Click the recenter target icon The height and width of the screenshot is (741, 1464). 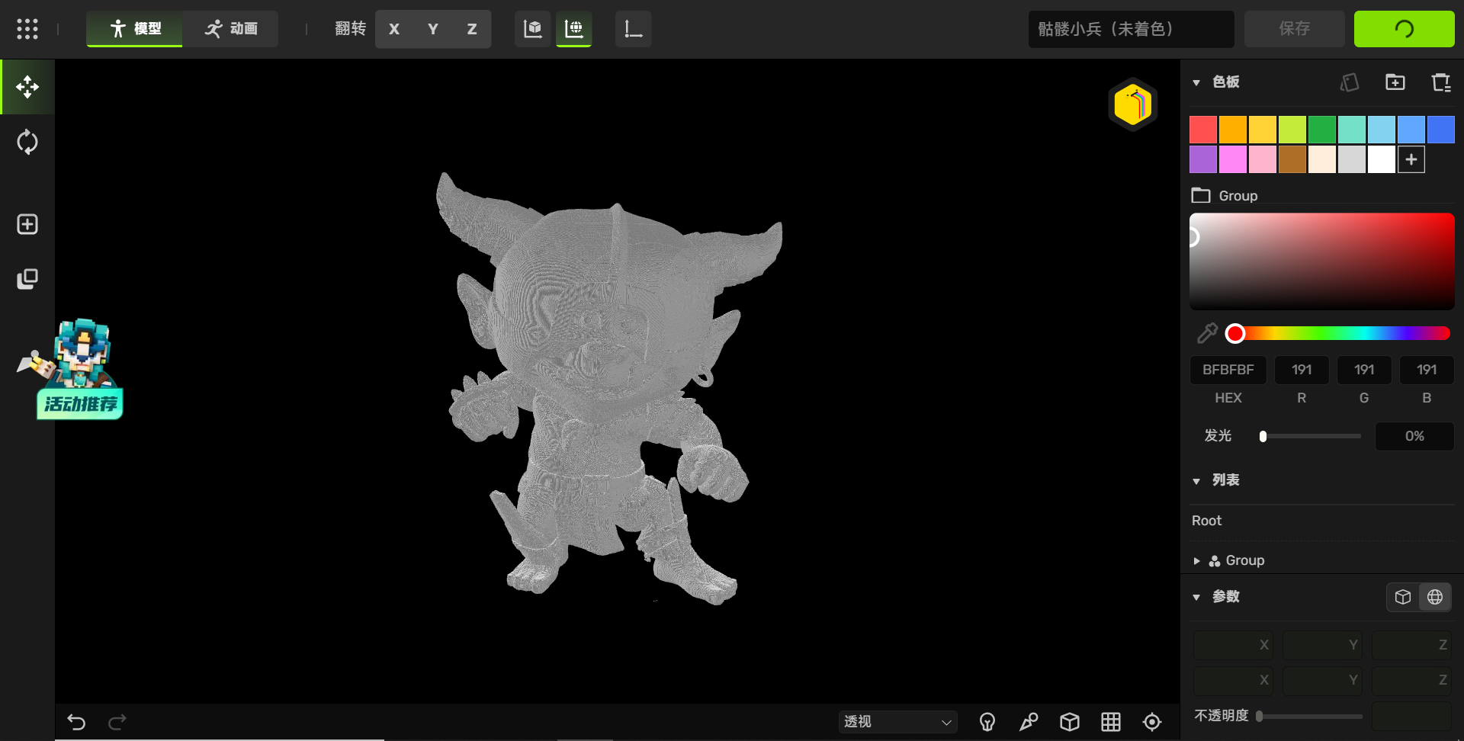click(1152, 722)
